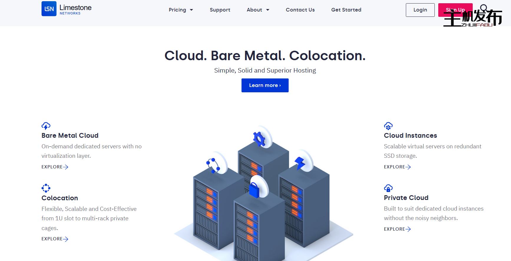Click the blue Learn more button
The height and width of the screenshot is (261, 511).
pos(265,85)
